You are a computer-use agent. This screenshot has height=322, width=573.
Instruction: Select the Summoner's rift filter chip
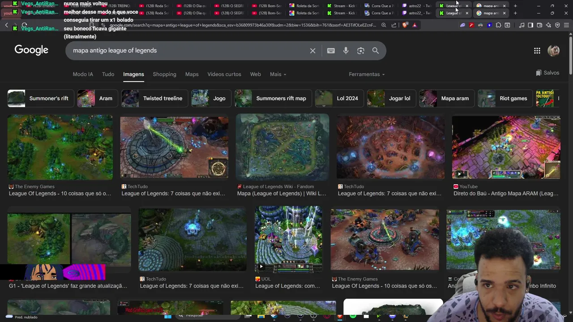40,98
